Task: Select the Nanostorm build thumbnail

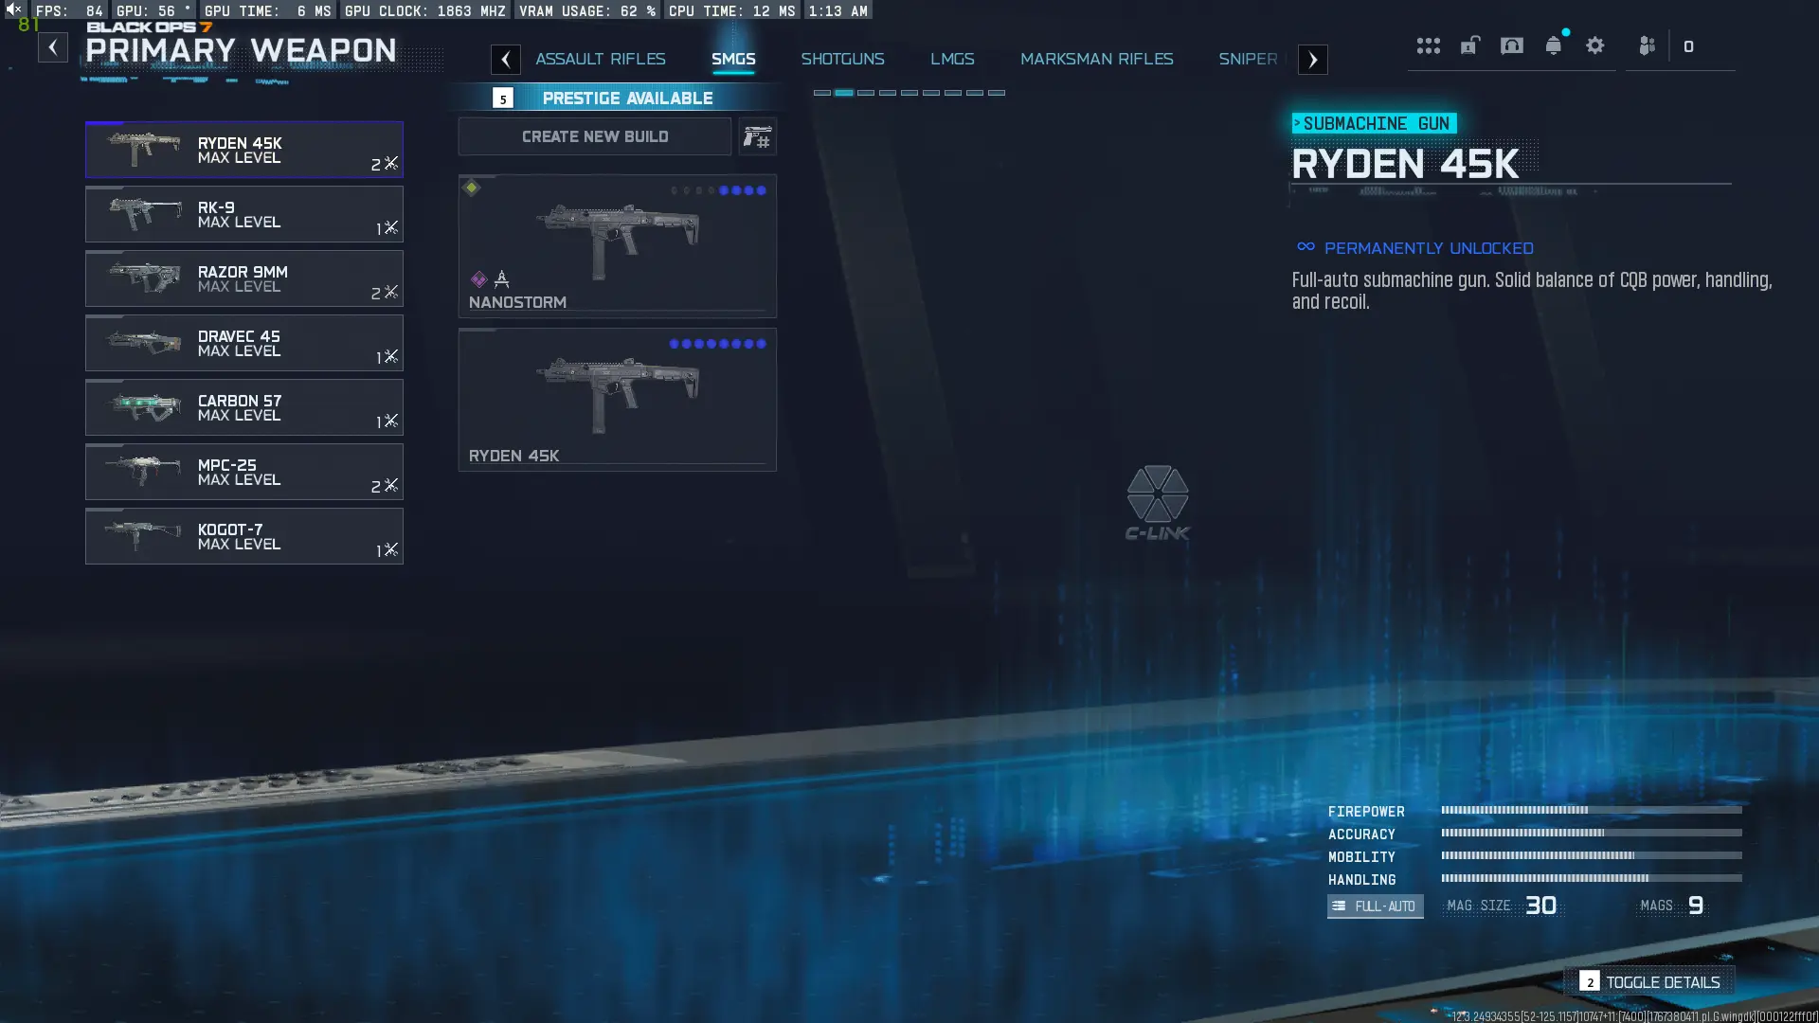Action: point(617,244)
